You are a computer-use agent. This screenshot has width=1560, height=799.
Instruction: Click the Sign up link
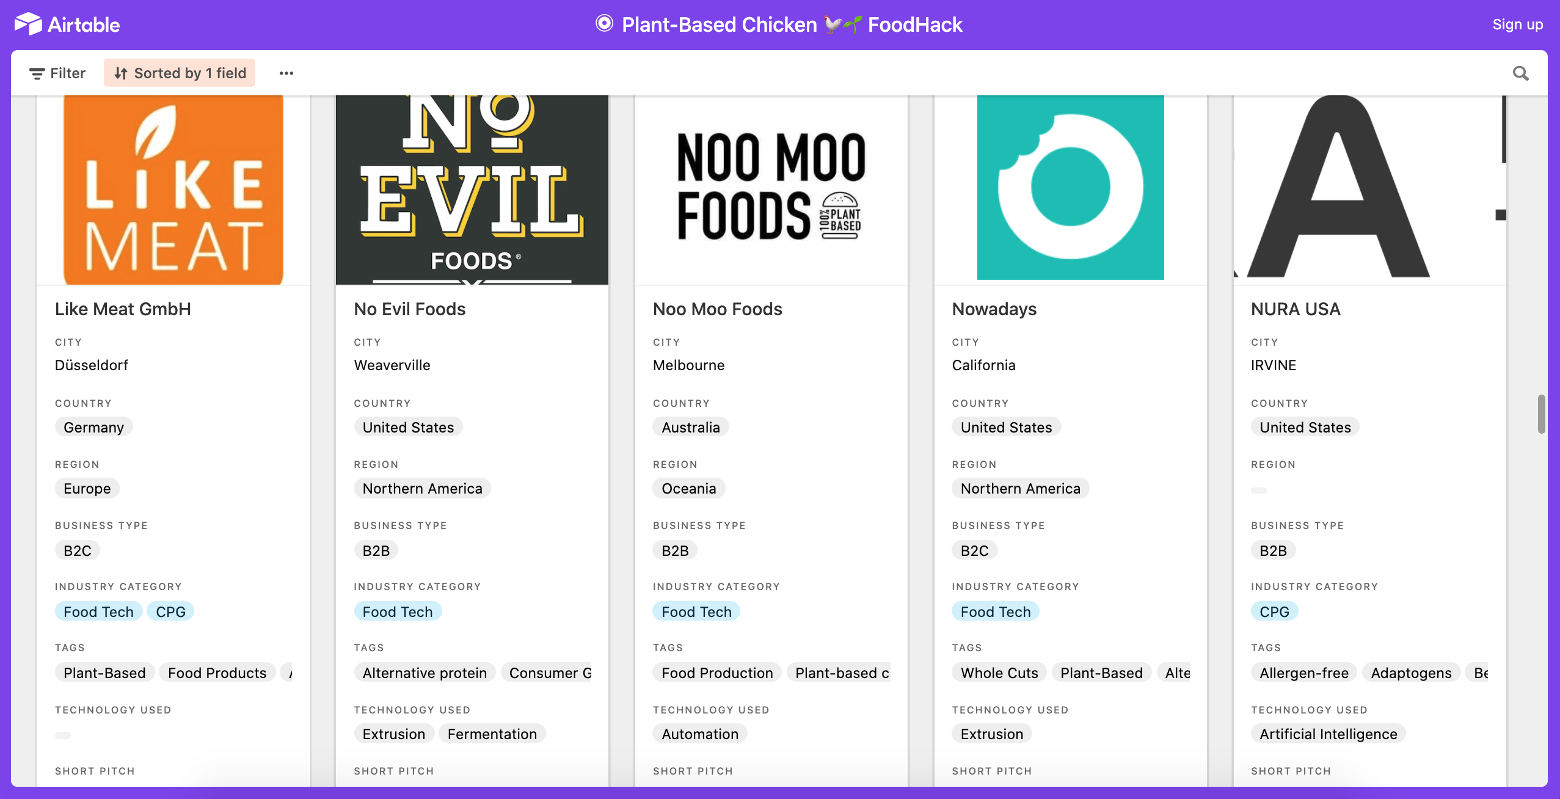1517,24
